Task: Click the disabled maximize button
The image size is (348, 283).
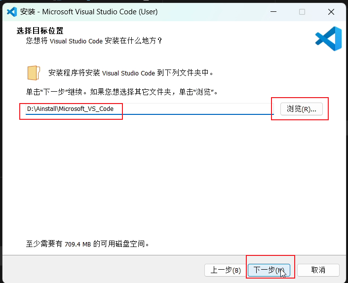Action: pyautogui.click(x=302, y=12)
